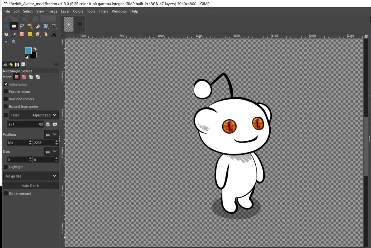Open the Position units px dropdown
Screen dimensions: 371x248
click(x=51, y=134)
